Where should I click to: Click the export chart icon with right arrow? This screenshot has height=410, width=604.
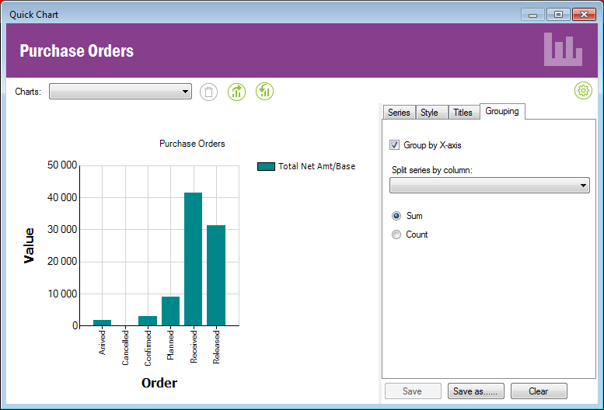(x=236, y=92)
